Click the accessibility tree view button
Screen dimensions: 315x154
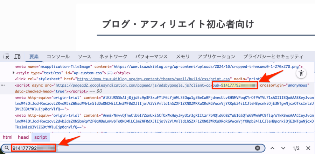point(301,73)
